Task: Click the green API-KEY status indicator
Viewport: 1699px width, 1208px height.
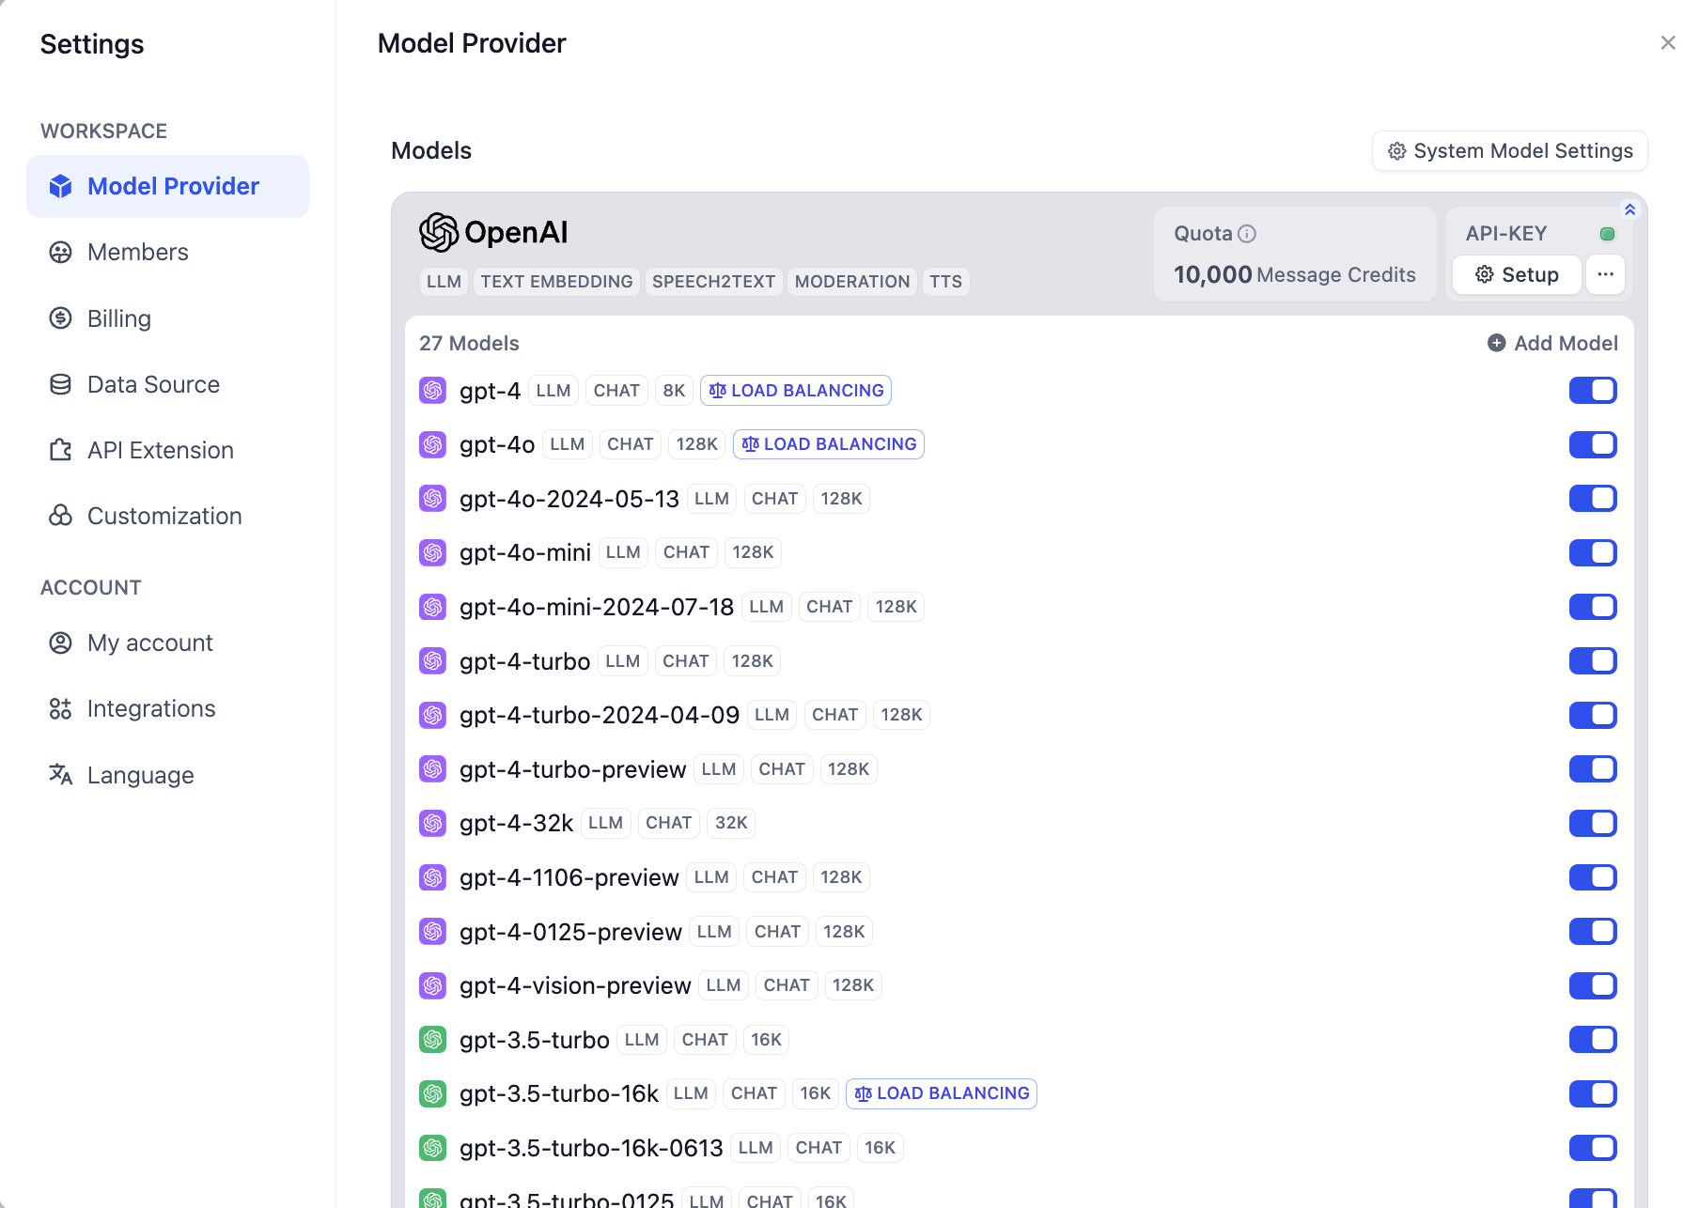Action: [1607, 234]
